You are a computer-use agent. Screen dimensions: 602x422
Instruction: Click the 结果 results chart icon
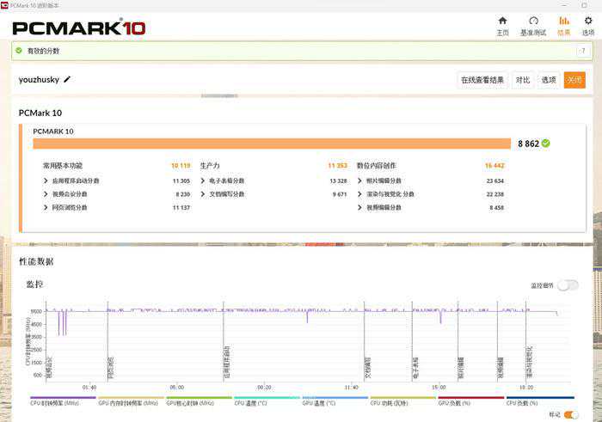click(x=563, y=21)
